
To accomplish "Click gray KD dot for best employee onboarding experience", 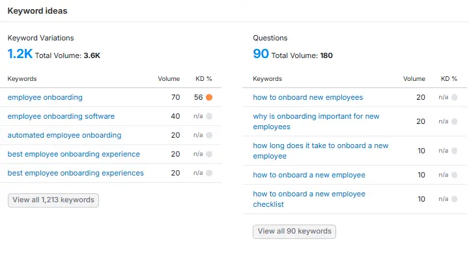I will pyautogui.click(x=209, y=154).
